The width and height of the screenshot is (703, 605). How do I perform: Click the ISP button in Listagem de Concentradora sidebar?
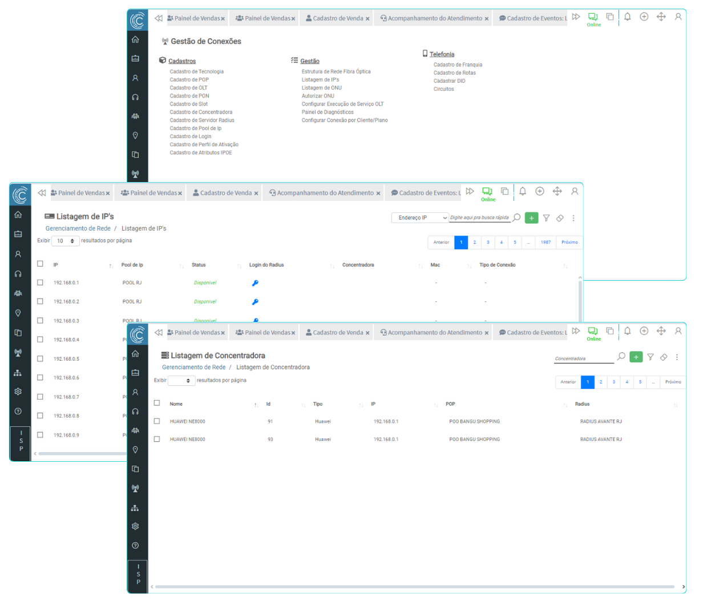[x=138, y=574]
